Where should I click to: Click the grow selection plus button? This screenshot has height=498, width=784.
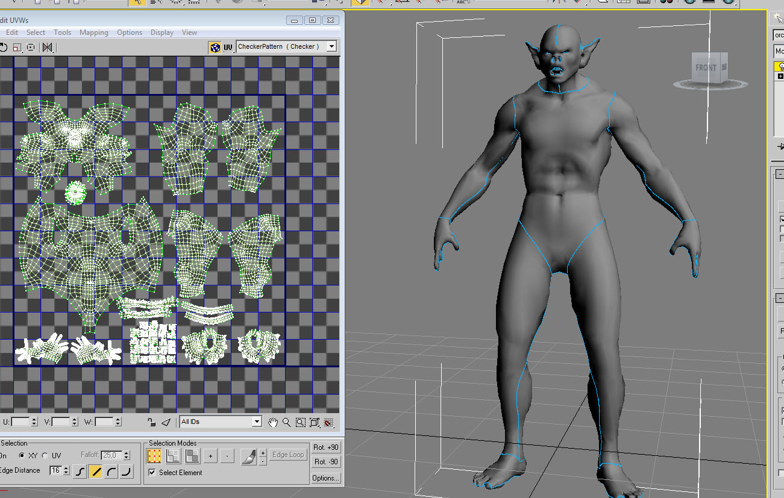point(210,456)
